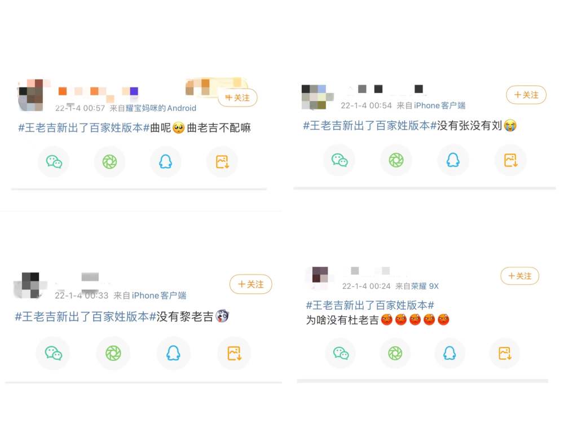The image size is (564, 423).
Task: Share the 曲老吉 post to Moments
Action: point(109,162)
